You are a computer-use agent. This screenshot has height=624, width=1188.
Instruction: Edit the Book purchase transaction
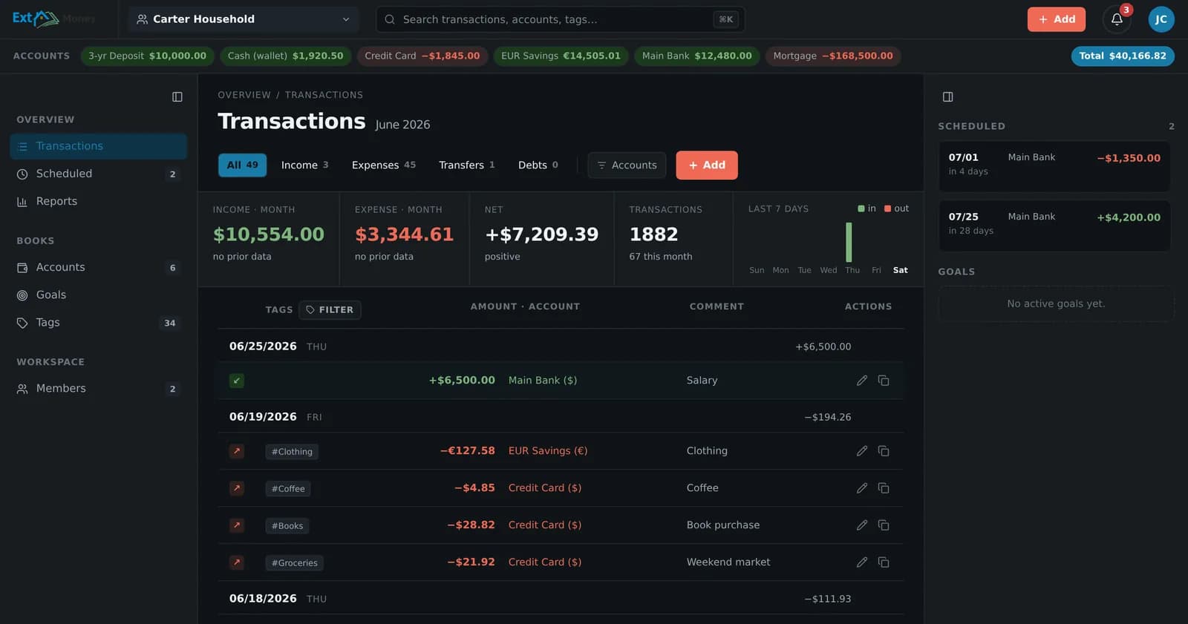tap(862, 525)
